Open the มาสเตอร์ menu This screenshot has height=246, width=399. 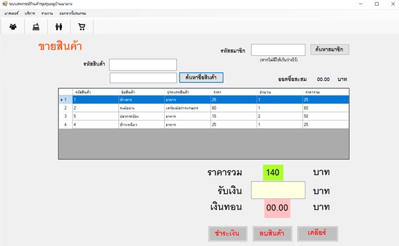[x=12, y=13]
